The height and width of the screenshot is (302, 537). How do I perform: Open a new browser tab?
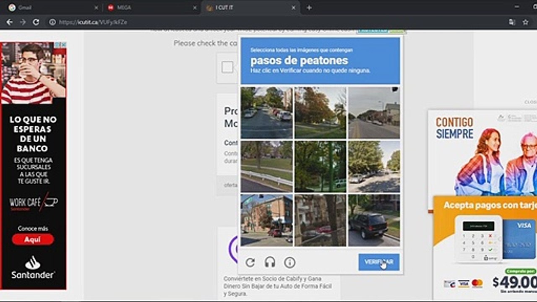[309, 8]
